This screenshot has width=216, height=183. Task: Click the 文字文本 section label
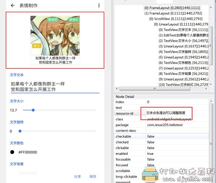click(17, 75)
